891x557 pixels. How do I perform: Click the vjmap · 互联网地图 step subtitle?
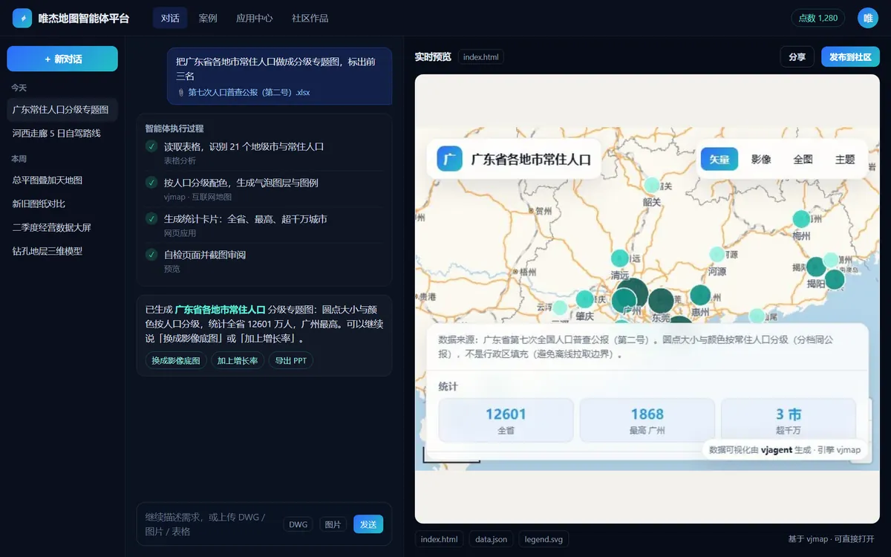coord(198,197)
